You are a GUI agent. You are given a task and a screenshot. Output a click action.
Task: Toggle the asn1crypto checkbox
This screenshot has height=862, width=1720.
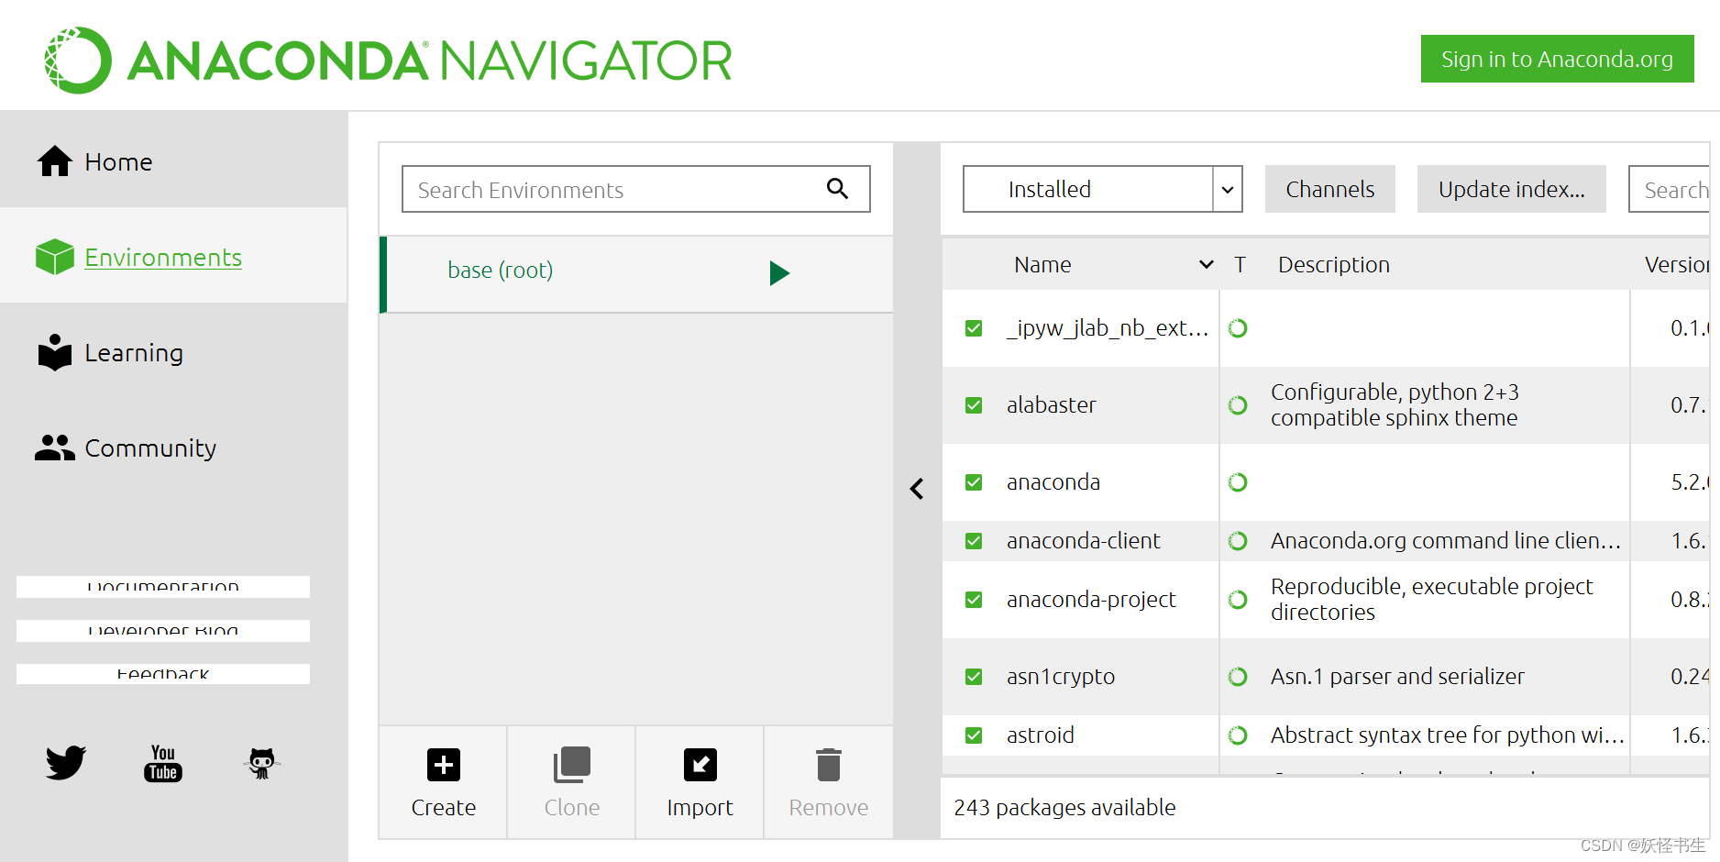[974, 677]
